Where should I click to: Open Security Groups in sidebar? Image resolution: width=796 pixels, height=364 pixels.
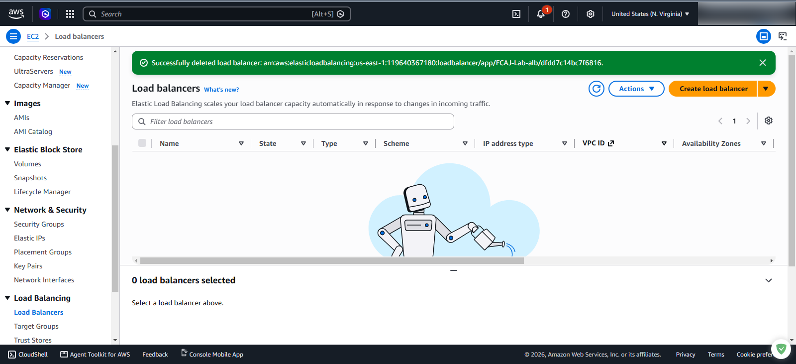[x=39, y=224]
